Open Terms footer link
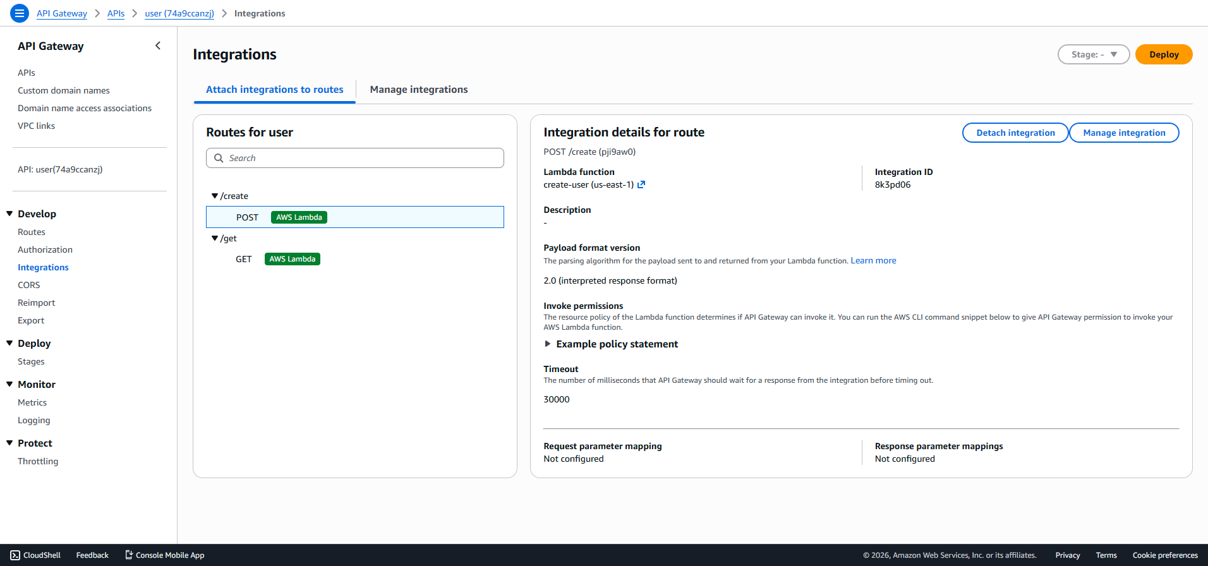Viewport: 1208px width, 566px height. pyautogui.click(x=1106, y=555)
